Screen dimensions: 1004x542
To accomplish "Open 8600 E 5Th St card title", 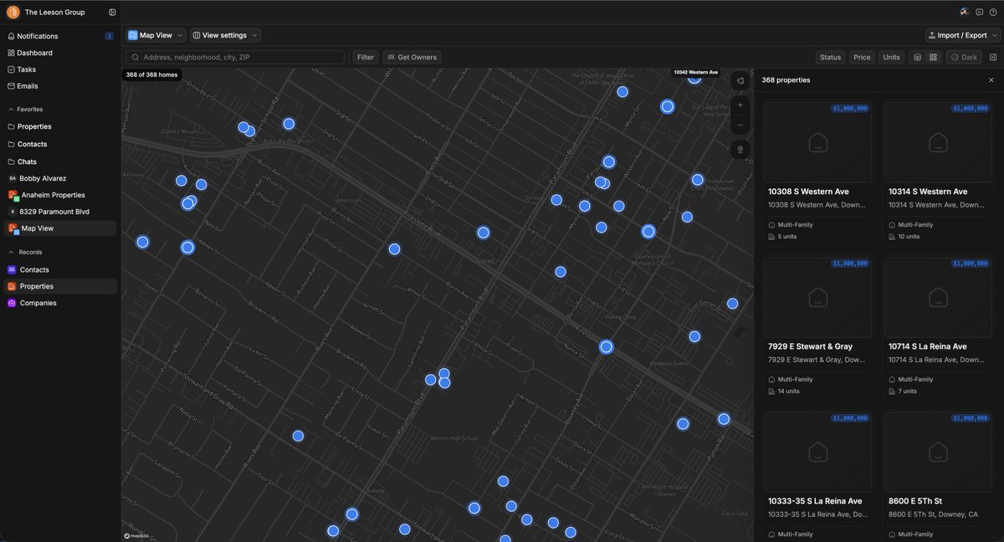I will coord(915,501).
